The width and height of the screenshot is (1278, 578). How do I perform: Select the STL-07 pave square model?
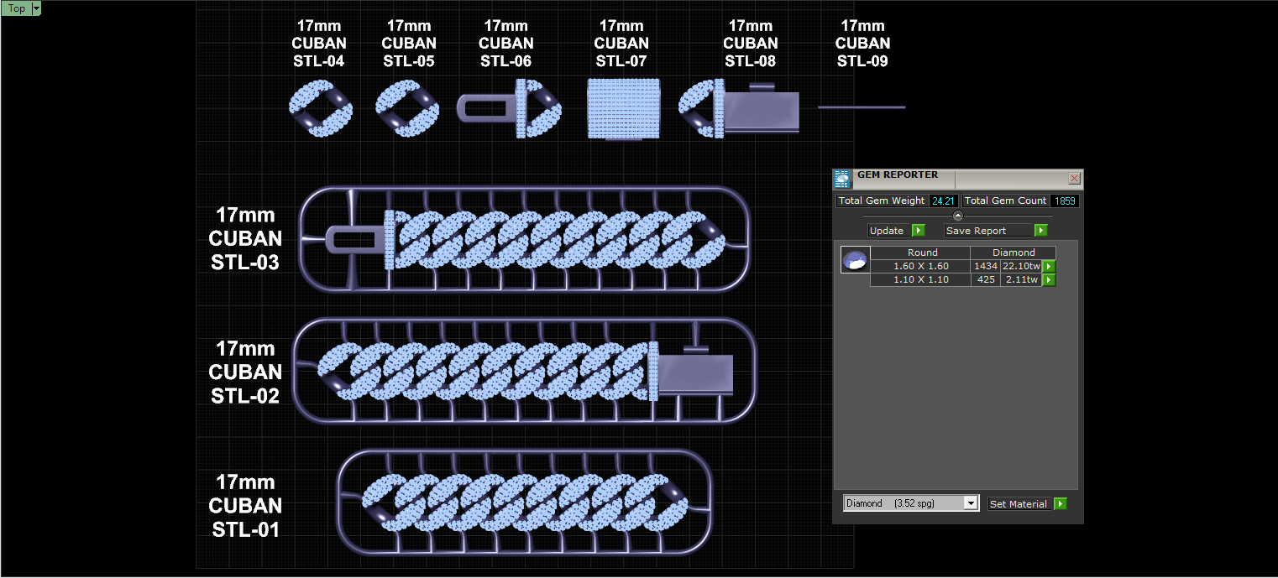click(x=622, y=108)
